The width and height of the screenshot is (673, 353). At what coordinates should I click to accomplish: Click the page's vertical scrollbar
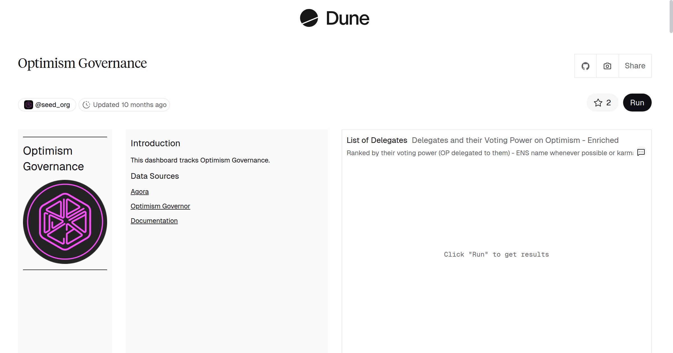pos(671,17)
